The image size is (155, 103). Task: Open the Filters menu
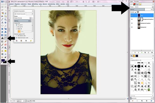click(x=58, y=4)
